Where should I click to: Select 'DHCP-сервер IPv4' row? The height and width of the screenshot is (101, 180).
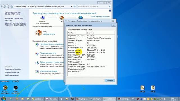(91, 57)
